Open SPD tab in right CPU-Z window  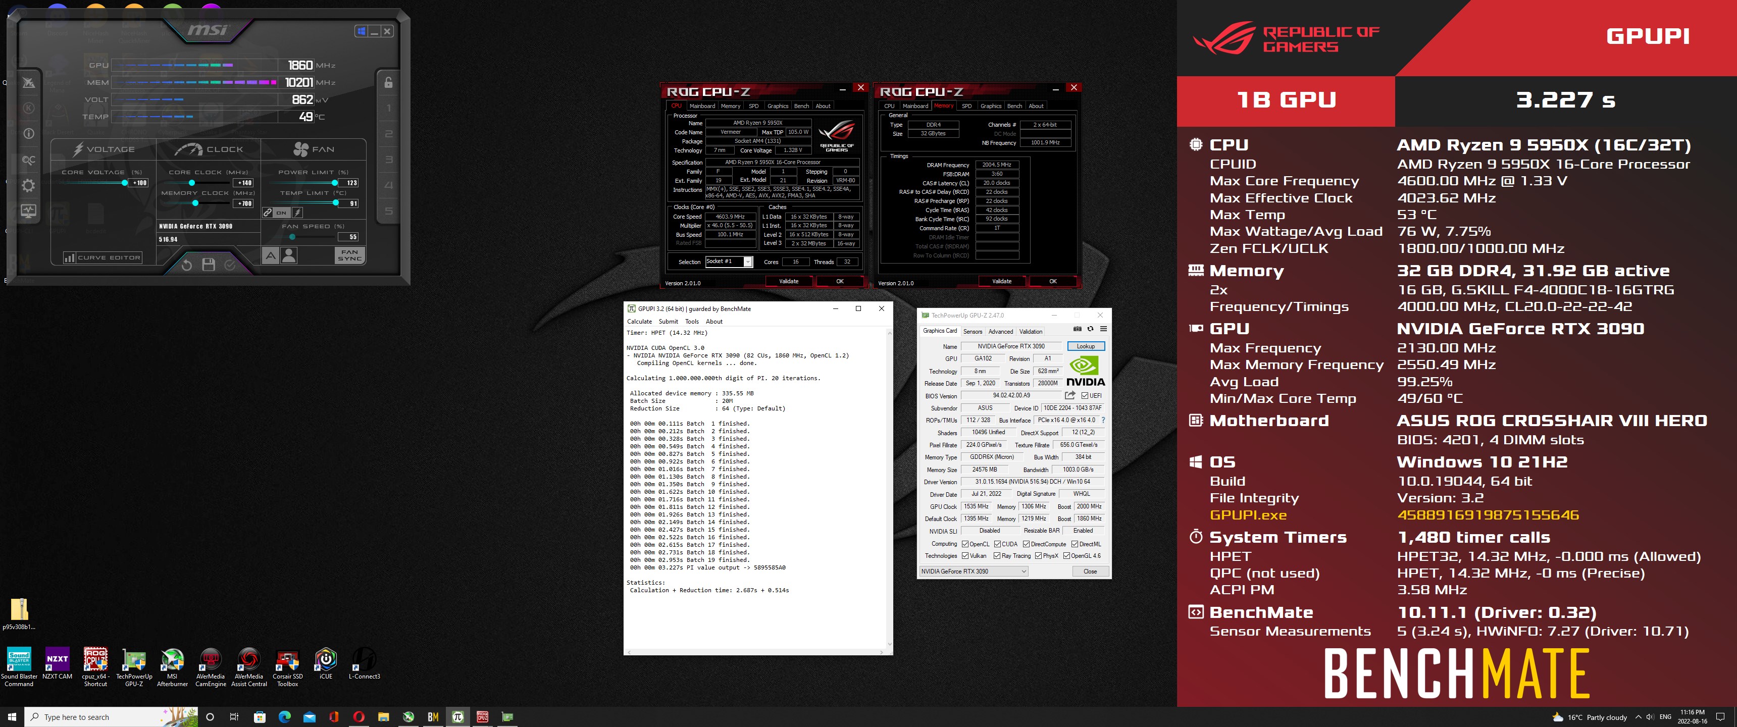click(x=966, y=106)
